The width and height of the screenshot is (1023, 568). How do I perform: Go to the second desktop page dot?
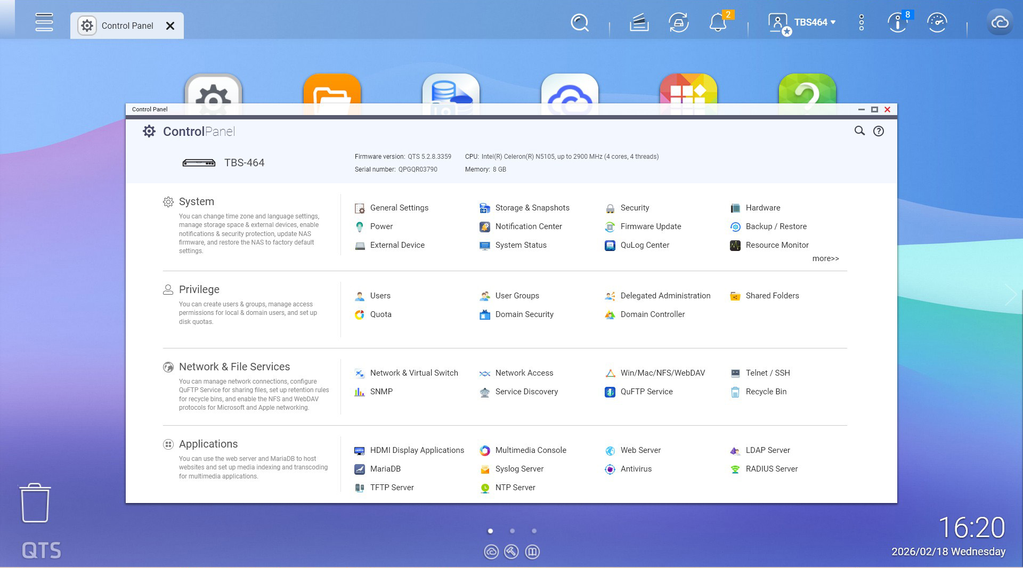(512, 531)
